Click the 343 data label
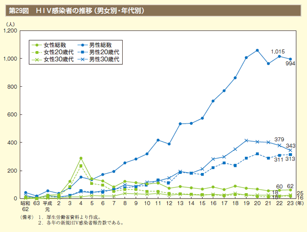This screenshot has height=232, width=307. (291, 146)
